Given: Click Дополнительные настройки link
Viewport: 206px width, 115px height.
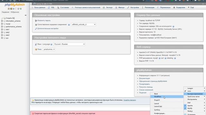Looking at the screenshot, I should [x=48, y=28].
